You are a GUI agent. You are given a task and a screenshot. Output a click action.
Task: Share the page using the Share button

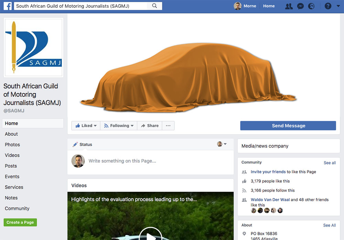coord(150,126)
